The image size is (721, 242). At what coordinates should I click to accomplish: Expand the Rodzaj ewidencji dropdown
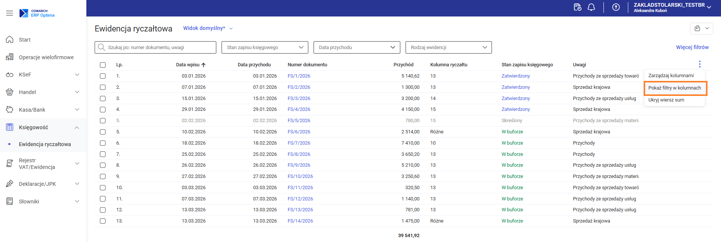click(448, 48)
